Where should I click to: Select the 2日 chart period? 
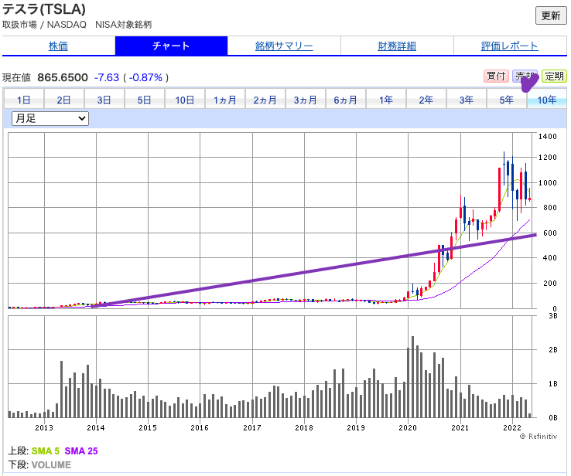tap(63, 100)
